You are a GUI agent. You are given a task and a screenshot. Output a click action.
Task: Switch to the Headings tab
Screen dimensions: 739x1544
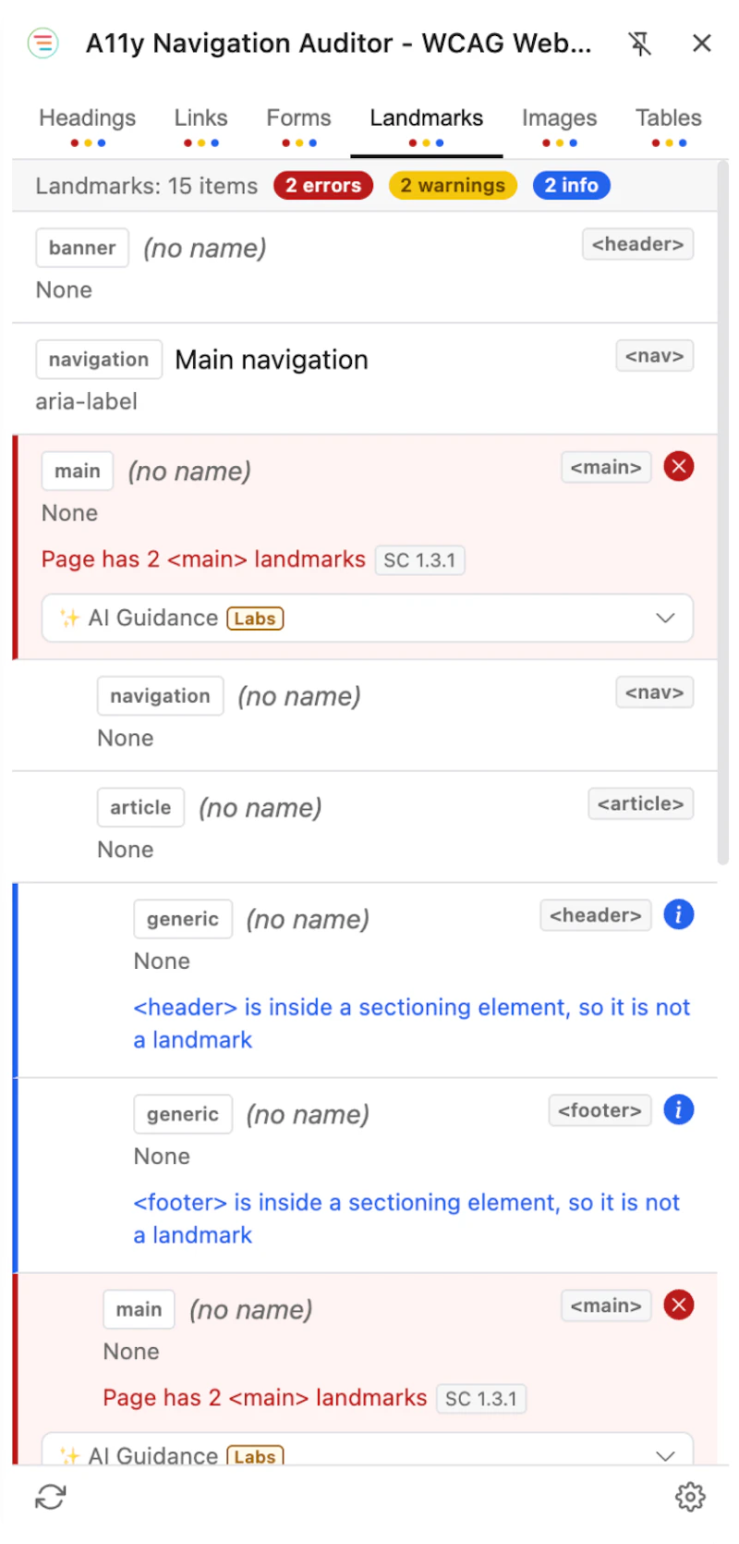coord(88,127)
